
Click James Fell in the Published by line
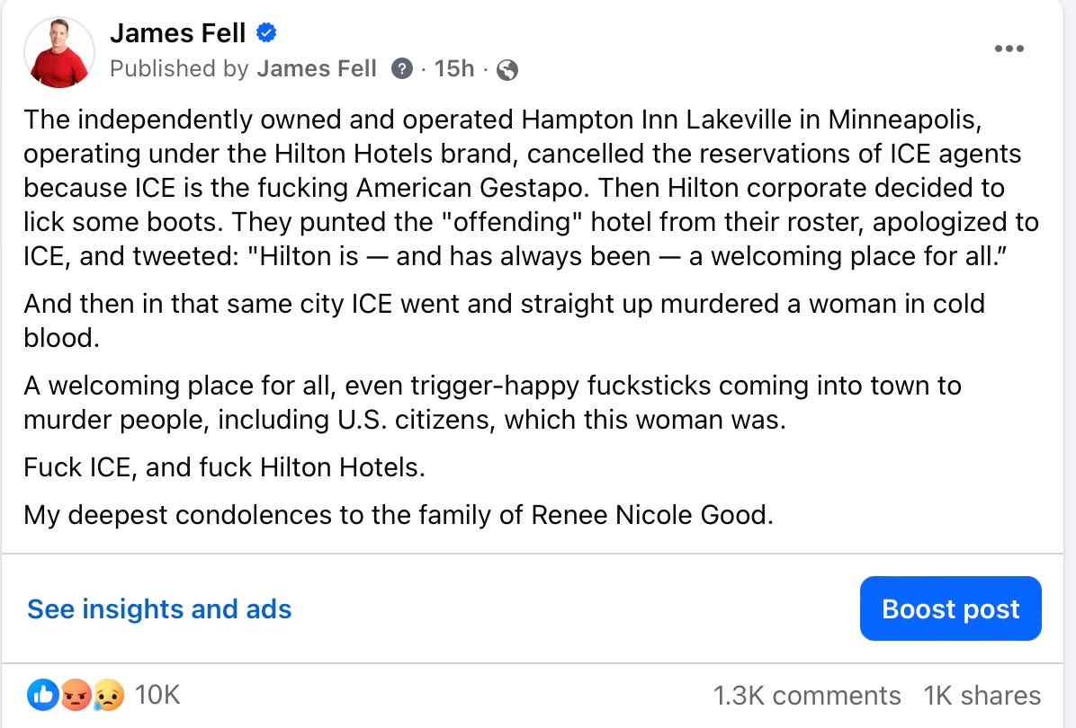point(317,69)
